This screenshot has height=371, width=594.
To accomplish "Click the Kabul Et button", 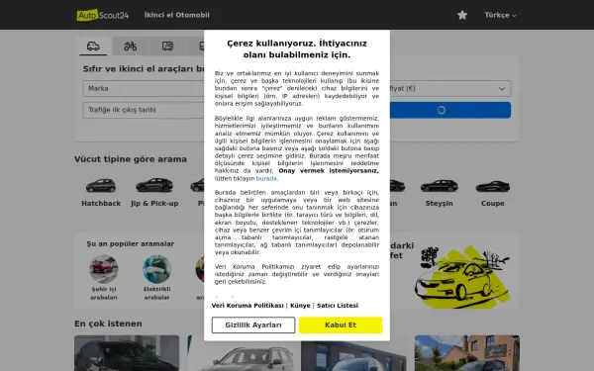I will (341, 325).
